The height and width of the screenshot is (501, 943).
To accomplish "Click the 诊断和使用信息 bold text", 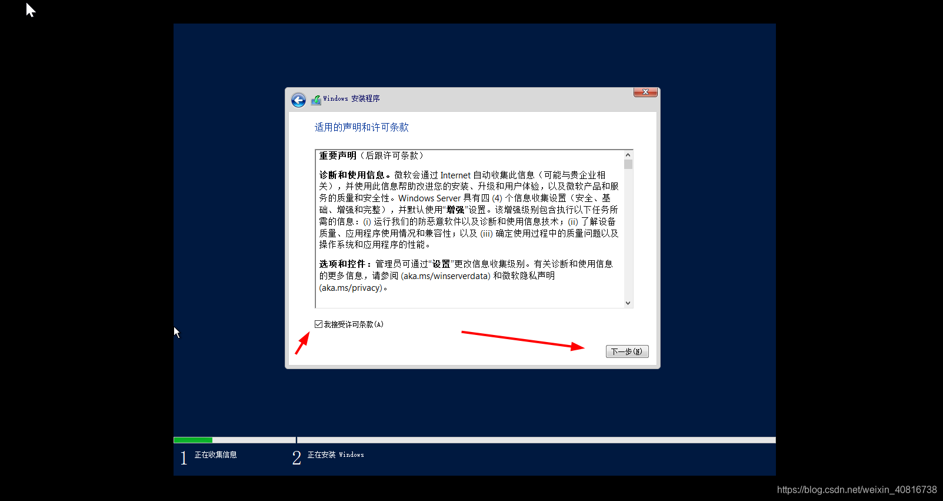I will tap(352, 175).
